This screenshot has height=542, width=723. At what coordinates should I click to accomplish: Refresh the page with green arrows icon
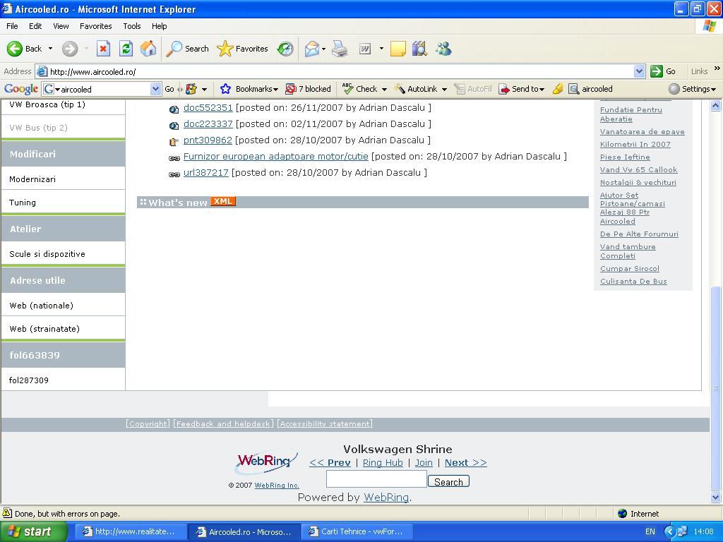(126, 49)
